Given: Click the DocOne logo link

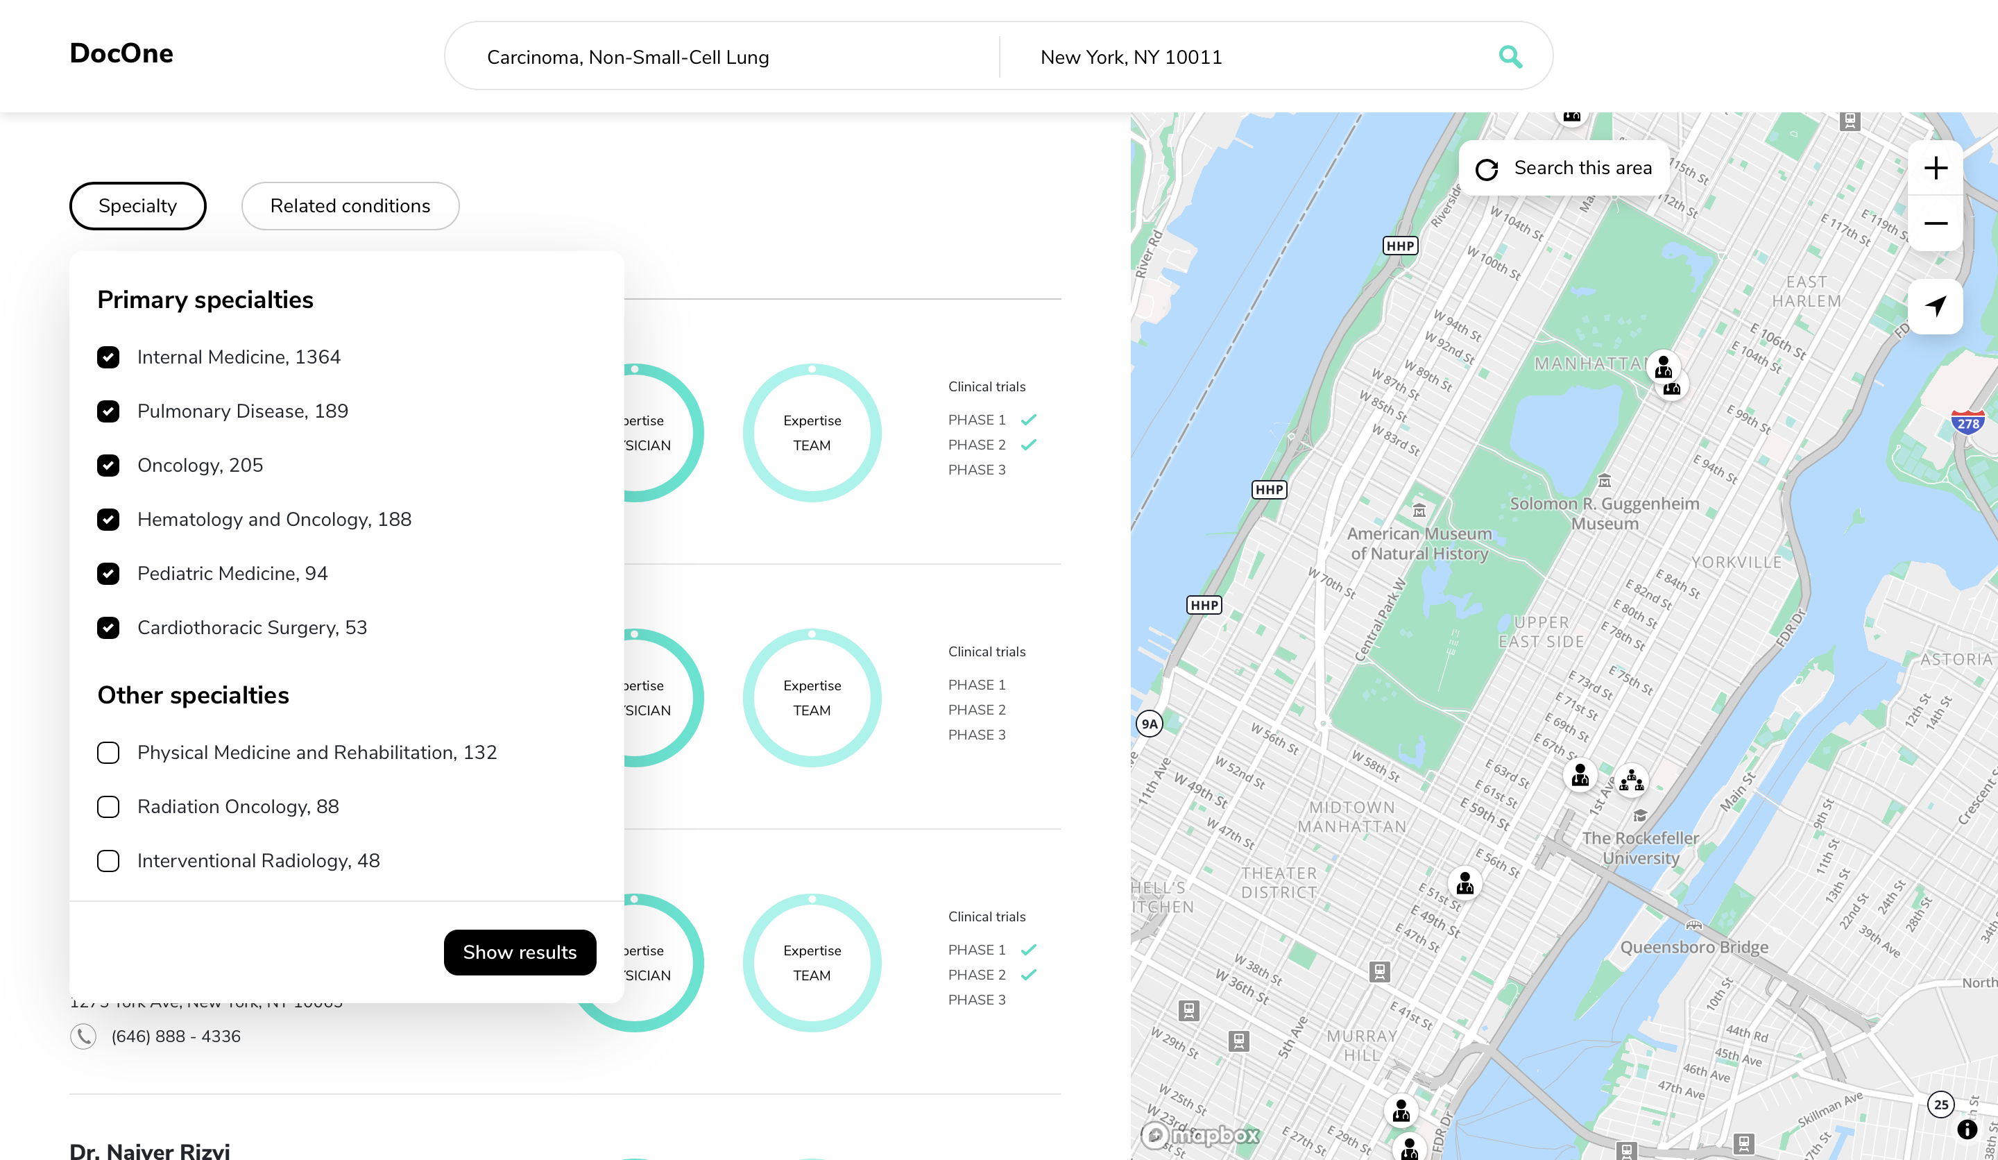Looking at the screenshot, I should point(121,53).
